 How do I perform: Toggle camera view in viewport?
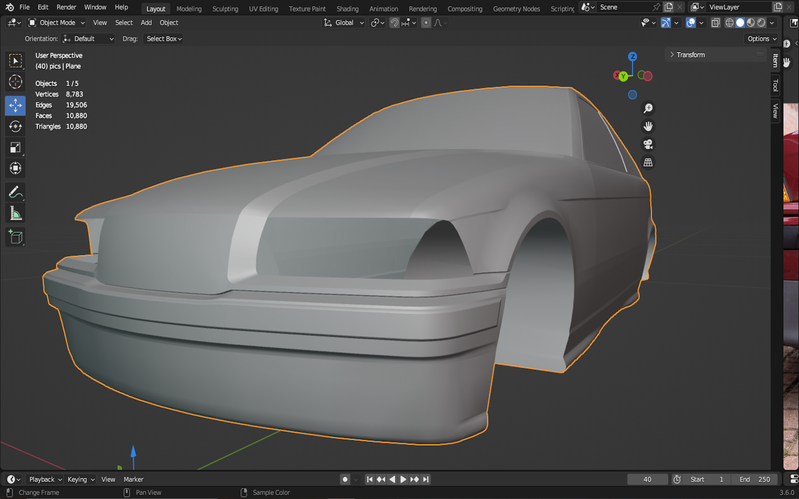(x=648, y=145)
